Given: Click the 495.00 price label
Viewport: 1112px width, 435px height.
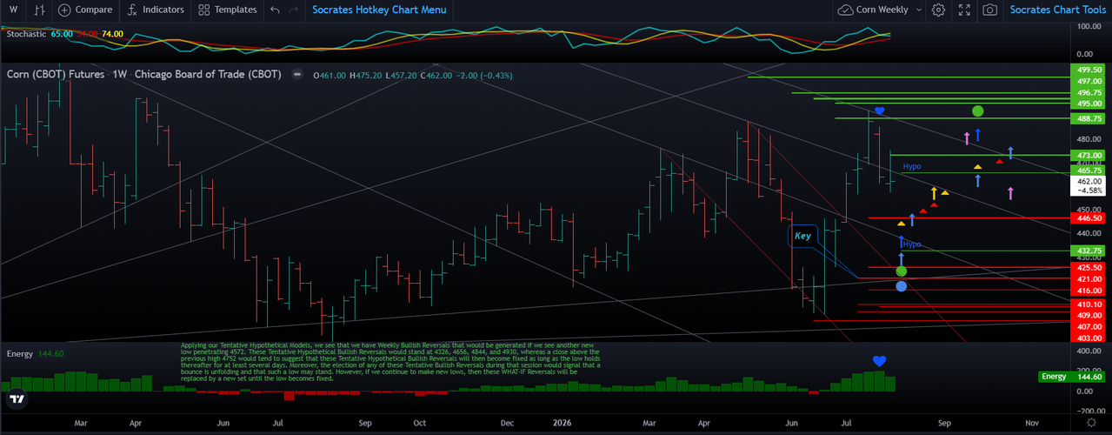Looking at the screenshot, I should pyautogui.click(x=1089, y=103).
